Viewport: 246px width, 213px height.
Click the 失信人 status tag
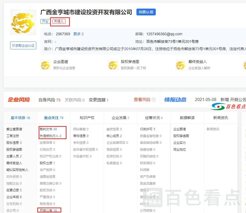tap(59, 21)
